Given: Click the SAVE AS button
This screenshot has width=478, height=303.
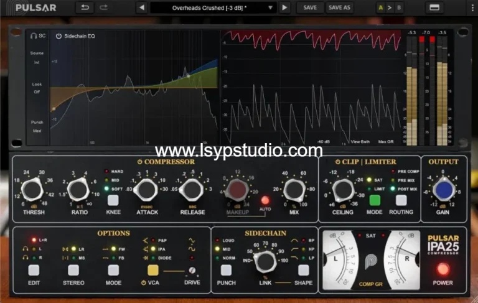Looking at the screenshot, I should click(x=339, y=7).
